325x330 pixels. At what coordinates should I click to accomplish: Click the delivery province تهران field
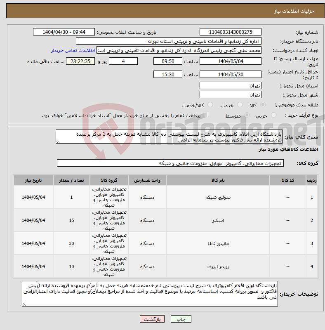pyautogui.click(x=231, y=86)
